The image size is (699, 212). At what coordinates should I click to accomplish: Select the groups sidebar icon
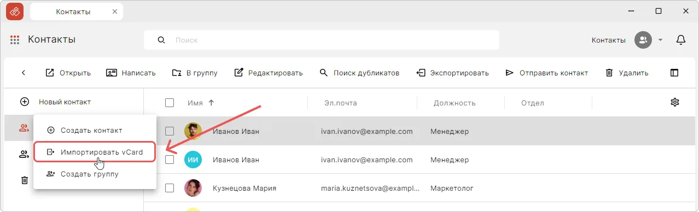click(x=24, y=154)
